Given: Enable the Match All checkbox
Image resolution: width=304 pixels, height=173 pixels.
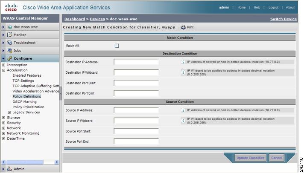Looking at the screenshot, I should click(117, 46).
